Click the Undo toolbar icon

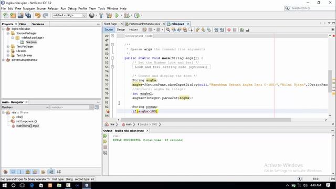pyautogui.click(x=38, y=15)
